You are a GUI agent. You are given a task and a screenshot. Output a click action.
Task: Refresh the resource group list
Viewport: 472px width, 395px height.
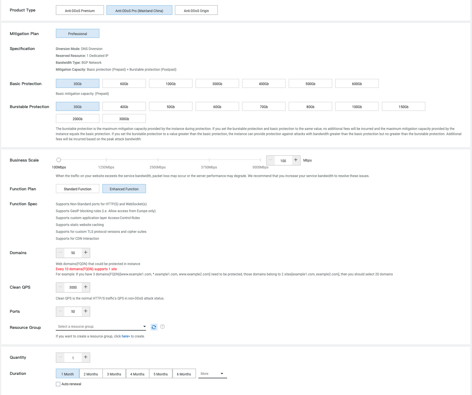pos(154,327)
